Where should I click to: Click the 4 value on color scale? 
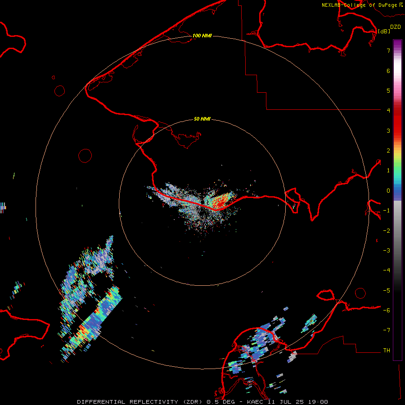(x=388, y=110)
